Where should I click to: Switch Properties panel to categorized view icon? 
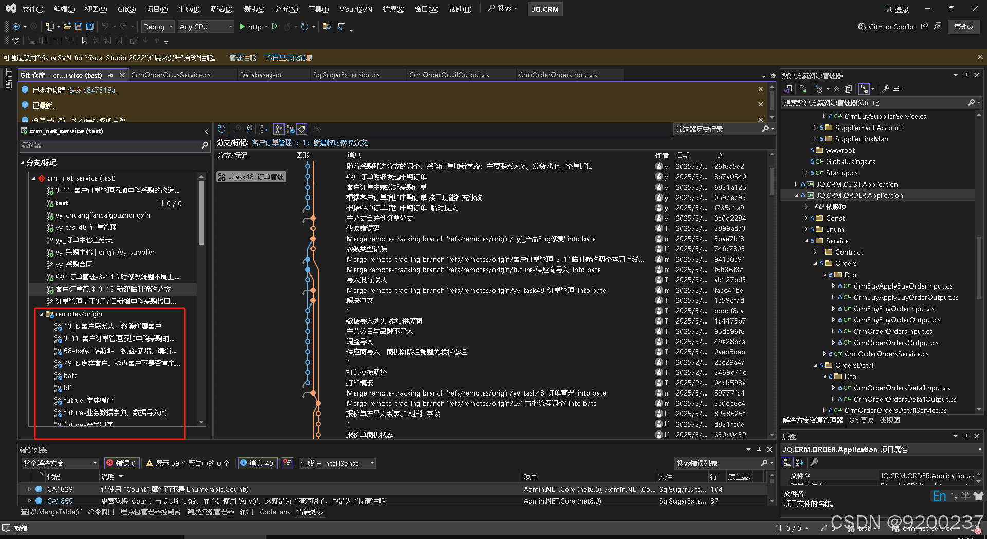pyautogui.click(x=788, y=462)
